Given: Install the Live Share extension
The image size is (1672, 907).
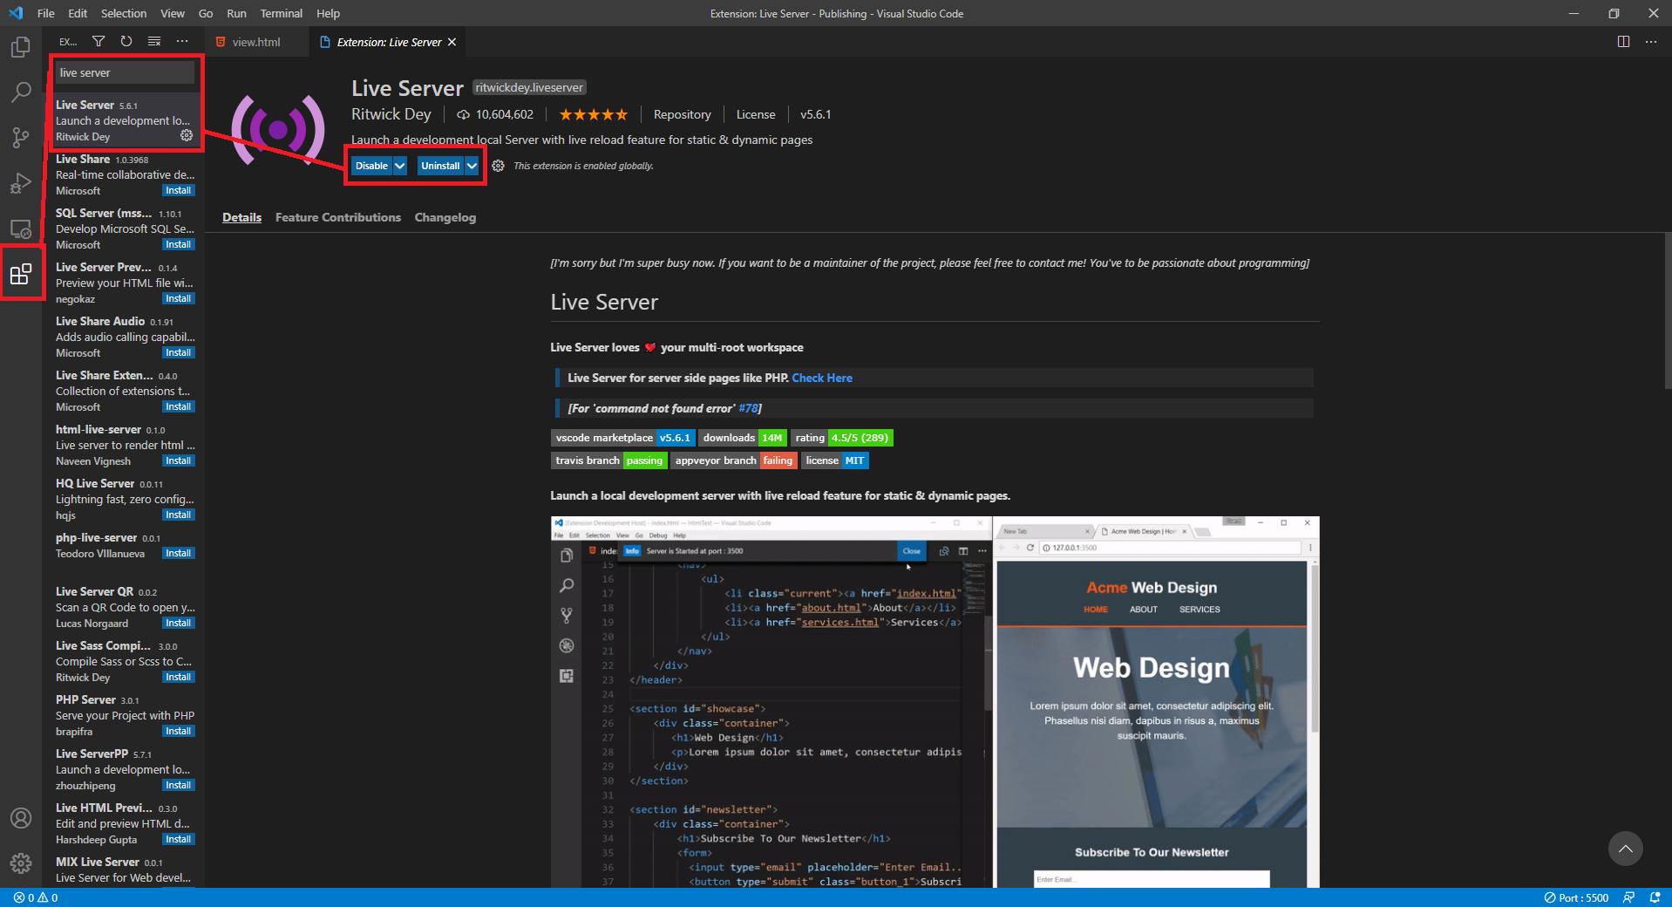Looking at the screenshot, I should [179, 190].
